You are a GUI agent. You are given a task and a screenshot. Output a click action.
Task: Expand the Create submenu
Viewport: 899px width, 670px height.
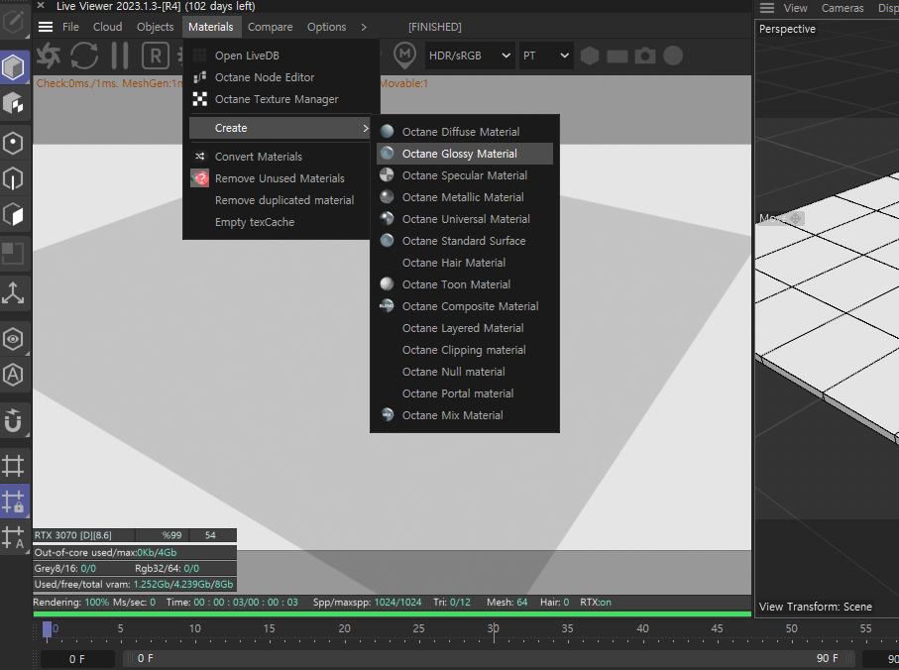281,128
